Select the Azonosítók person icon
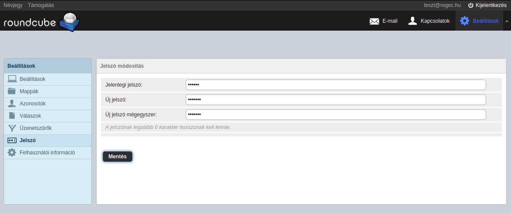Screen dimensions: 511x213 coord(12,104)
